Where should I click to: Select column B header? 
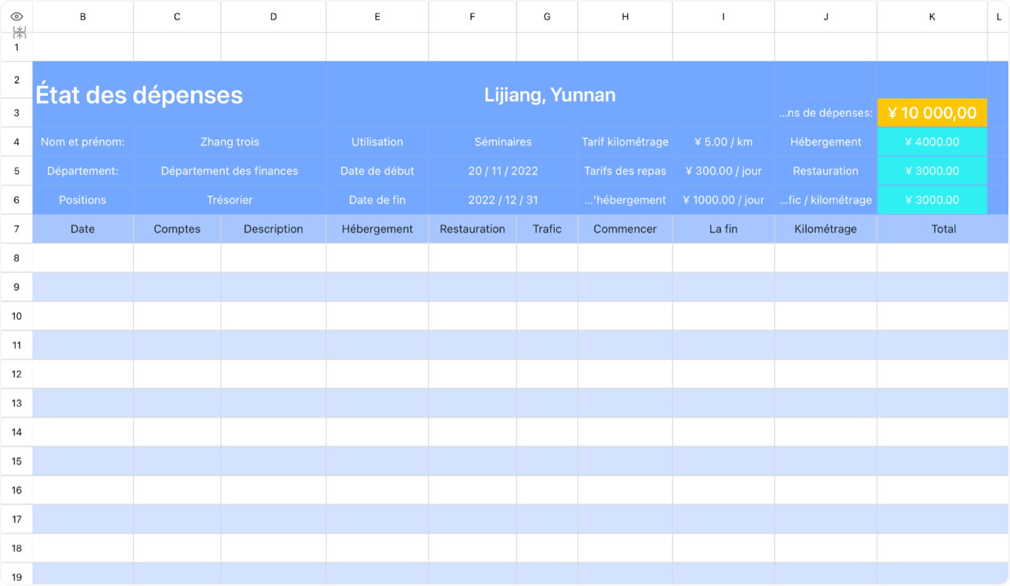83,17
